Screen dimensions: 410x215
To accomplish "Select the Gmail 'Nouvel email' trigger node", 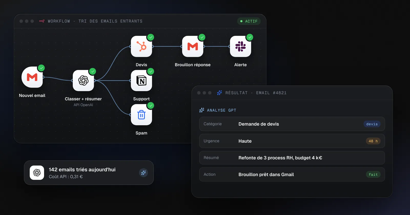I will (x=32, y=77).
